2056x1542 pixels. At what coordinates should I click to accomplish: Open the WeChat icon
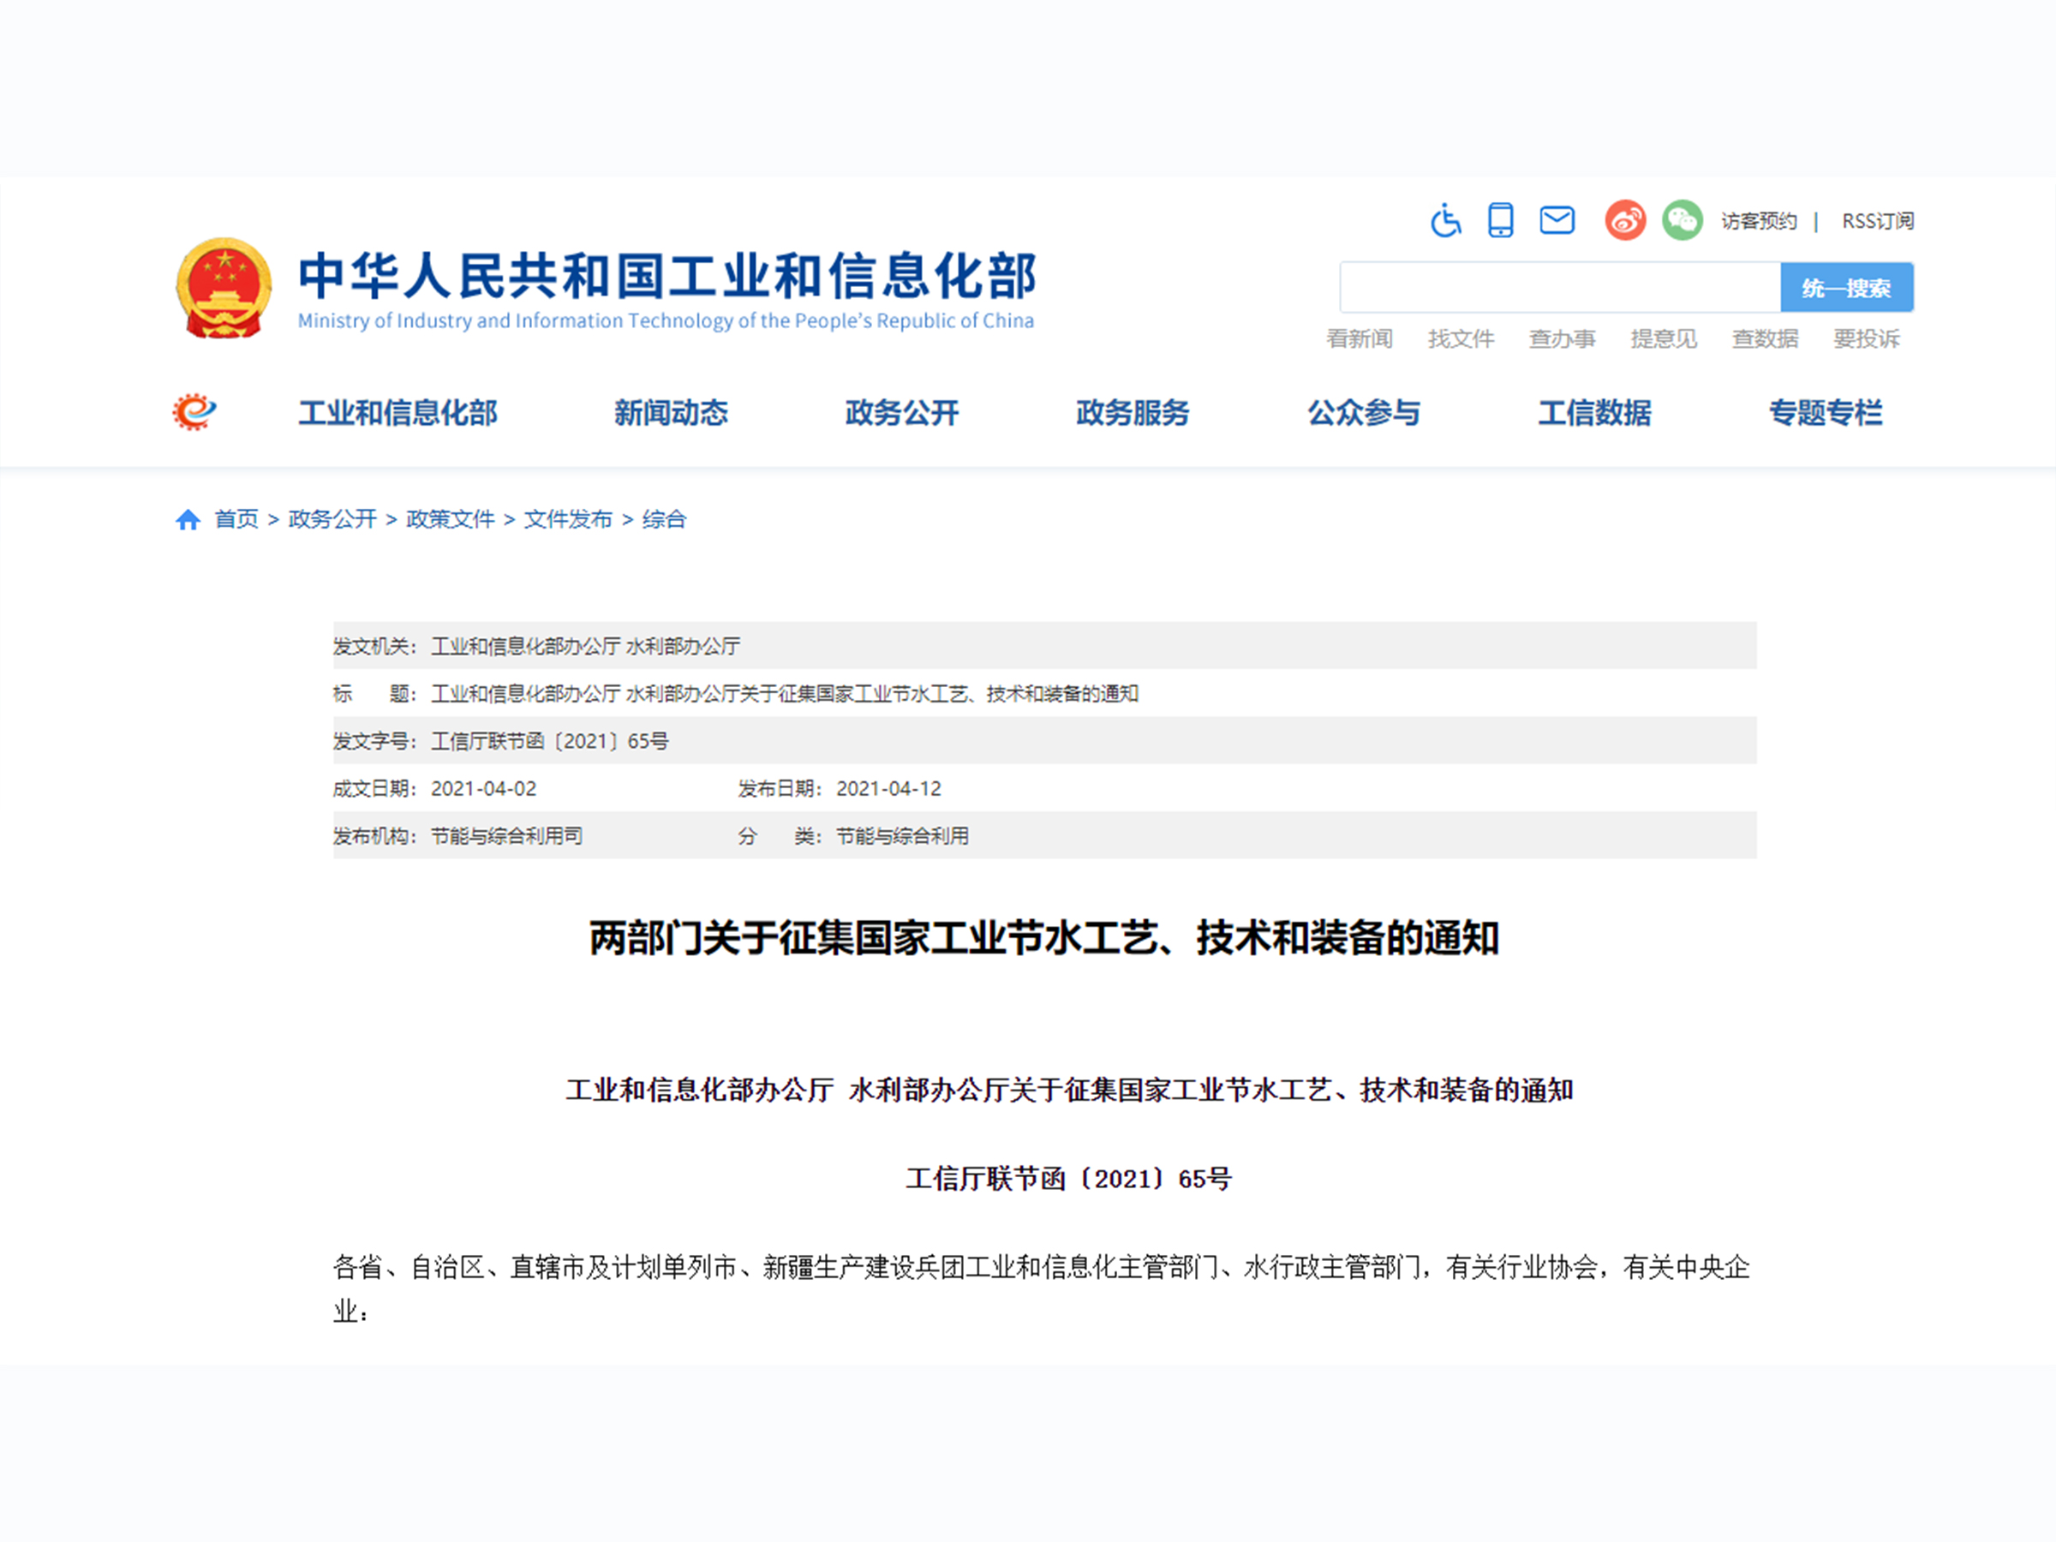click(x=1682, y=220)
